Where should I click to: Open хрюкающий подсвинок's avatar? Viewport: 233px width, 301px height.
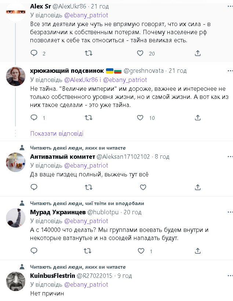[16, 76]
